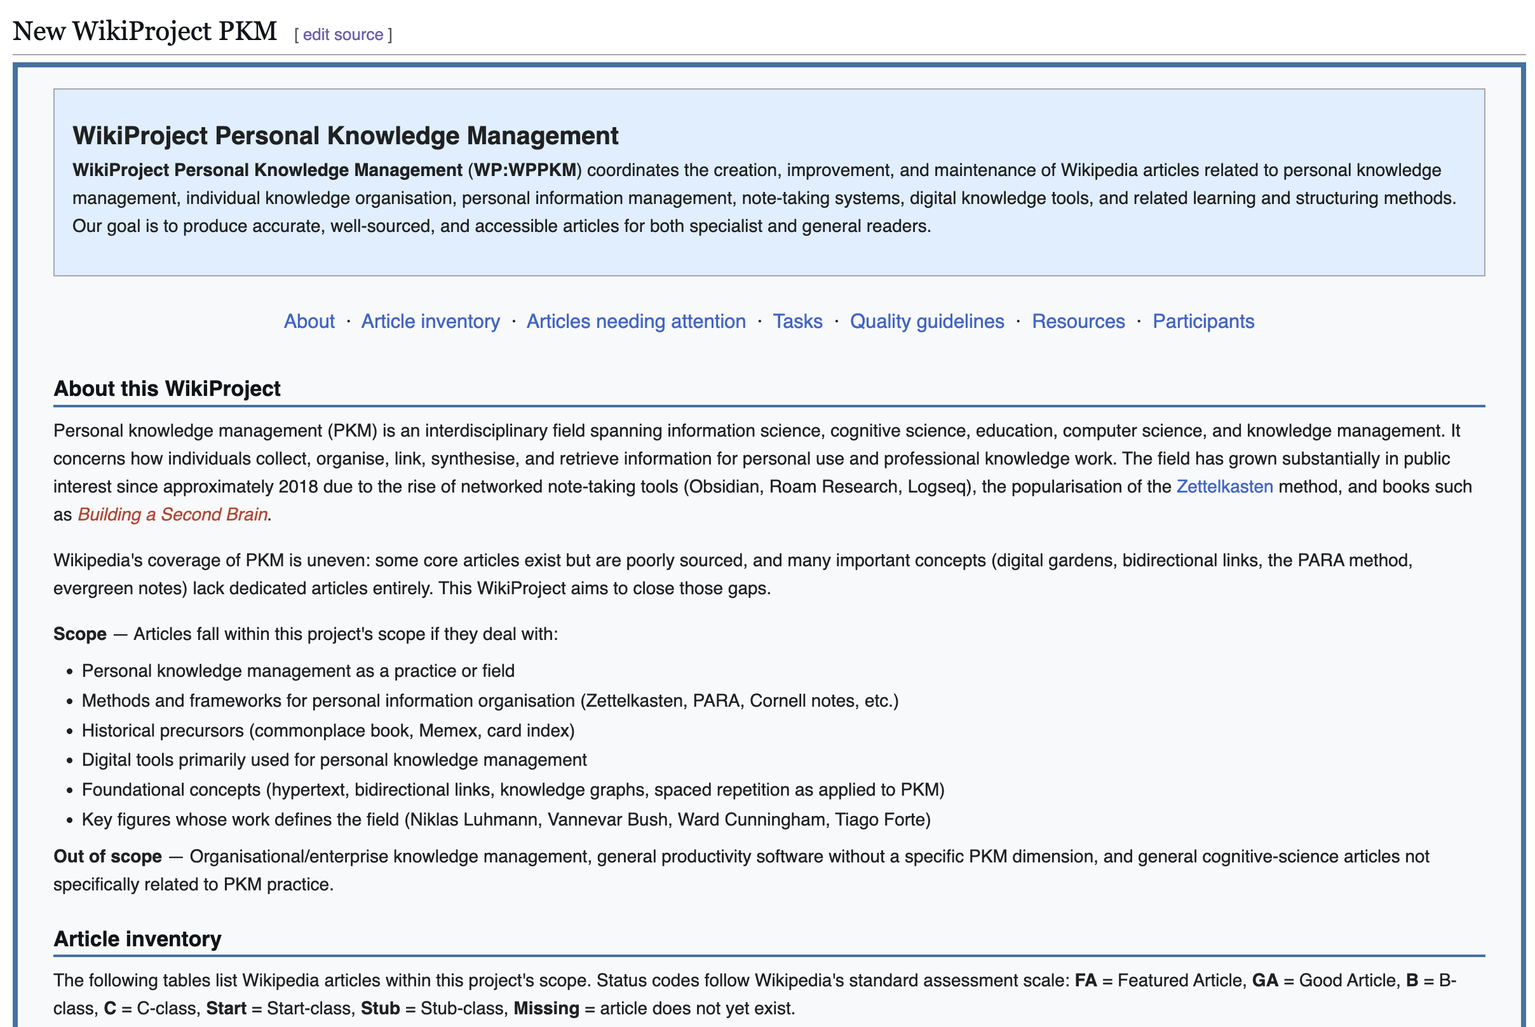Go to the Tasks link

(797, 321)
